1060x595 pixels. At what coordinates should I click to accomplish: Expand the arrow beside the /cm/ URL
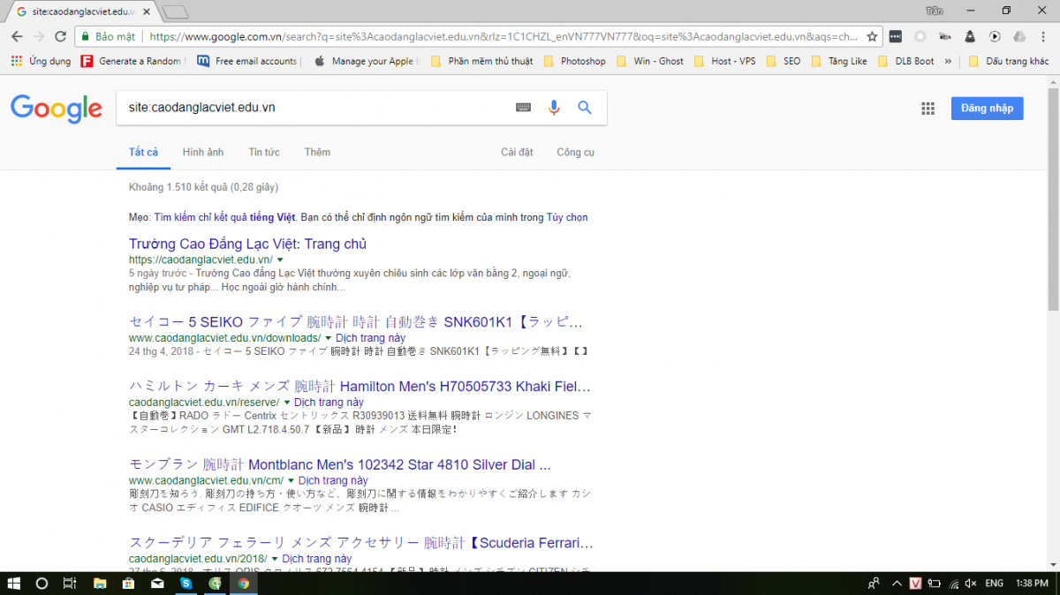pyautogui.click(x=291, y=480)
